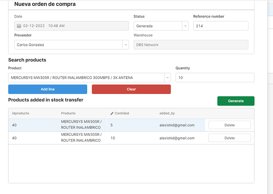Screen dimensions: 273x194
Task: Click the red Clear button
Action: pyautogui.click(x=131, y=89)
